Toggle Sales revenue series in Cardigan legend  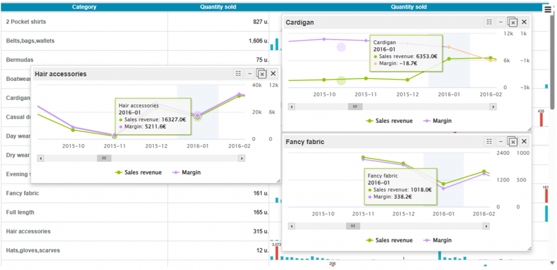[389, 121]
